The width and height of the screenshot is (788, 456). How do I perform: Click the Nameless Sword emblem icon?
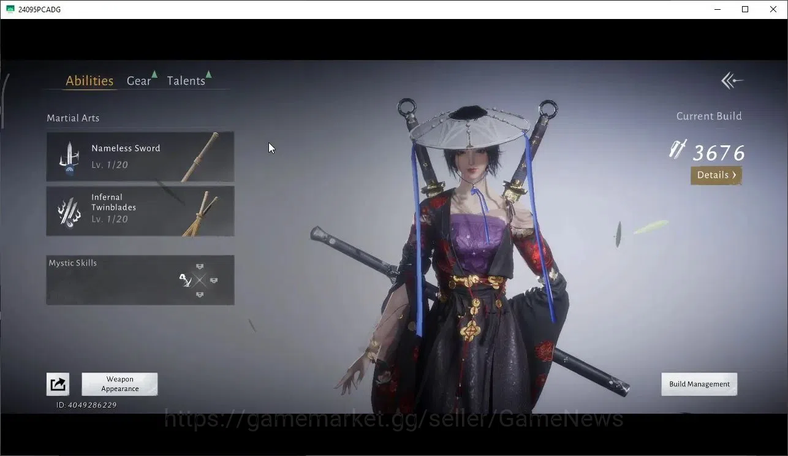click(x=69, y=158)
